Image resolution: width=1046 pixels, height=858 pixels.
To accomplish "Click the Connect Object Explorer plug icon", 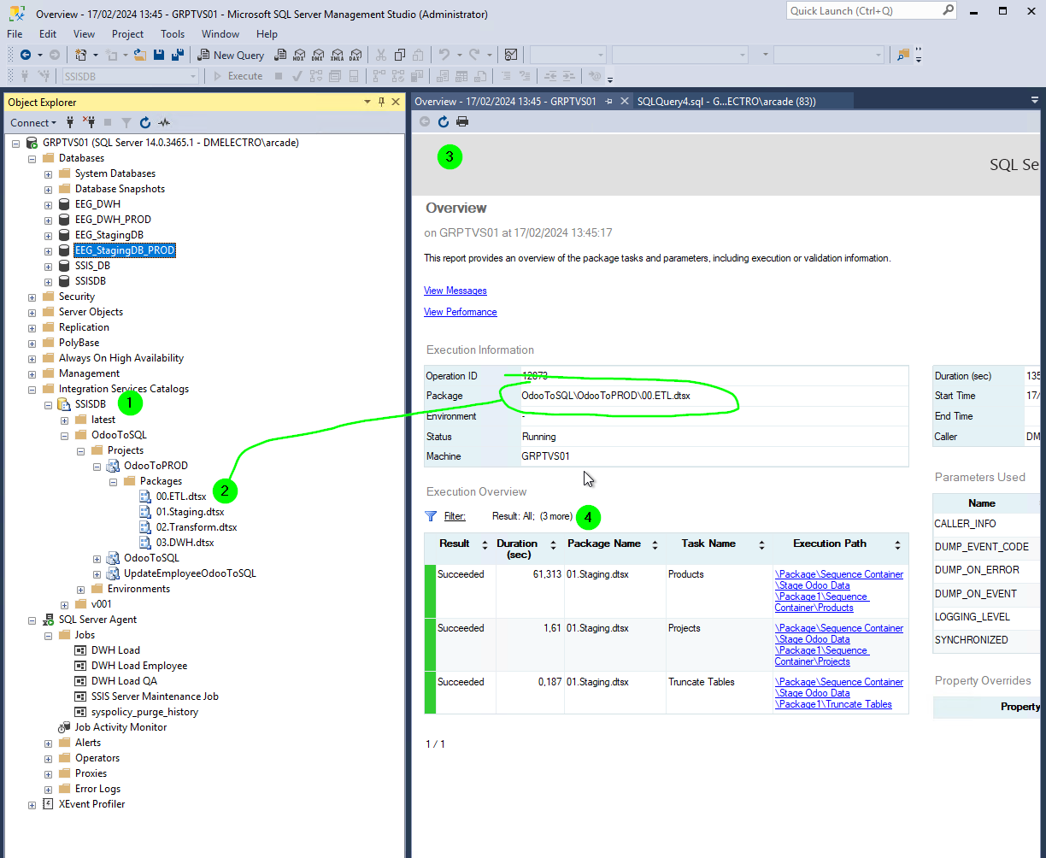I will point(70,122).
